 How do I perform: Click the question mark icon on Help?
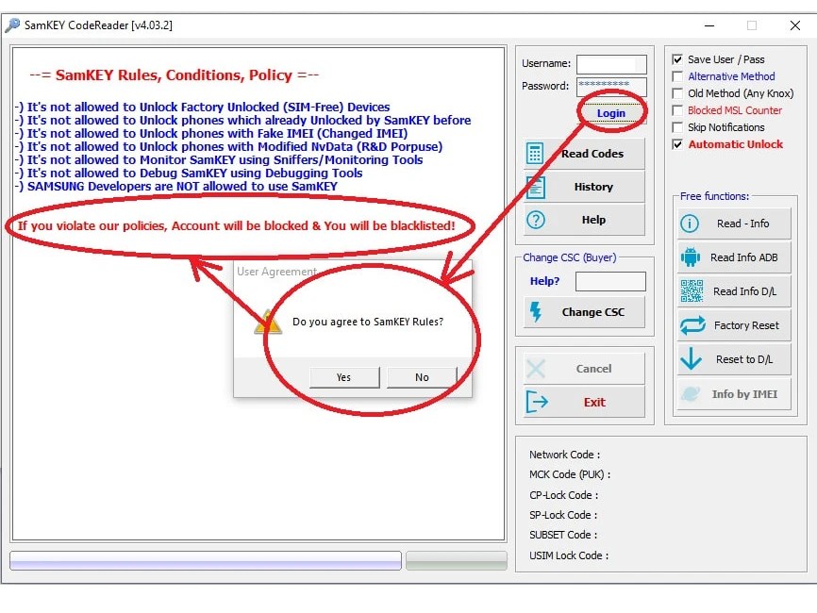[x=536, y=220]
